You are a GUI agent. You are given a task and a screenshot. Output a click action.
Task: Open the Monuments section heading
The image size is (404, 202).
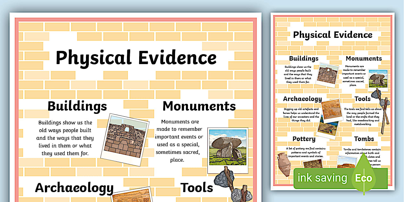click(198, 106)
